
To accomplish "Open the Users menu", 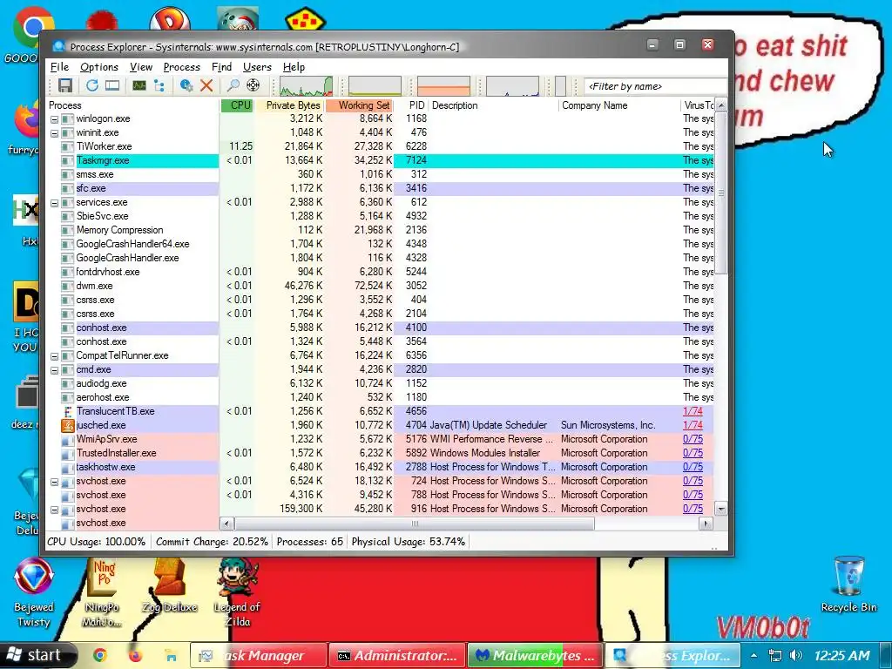I will [257, 67].
